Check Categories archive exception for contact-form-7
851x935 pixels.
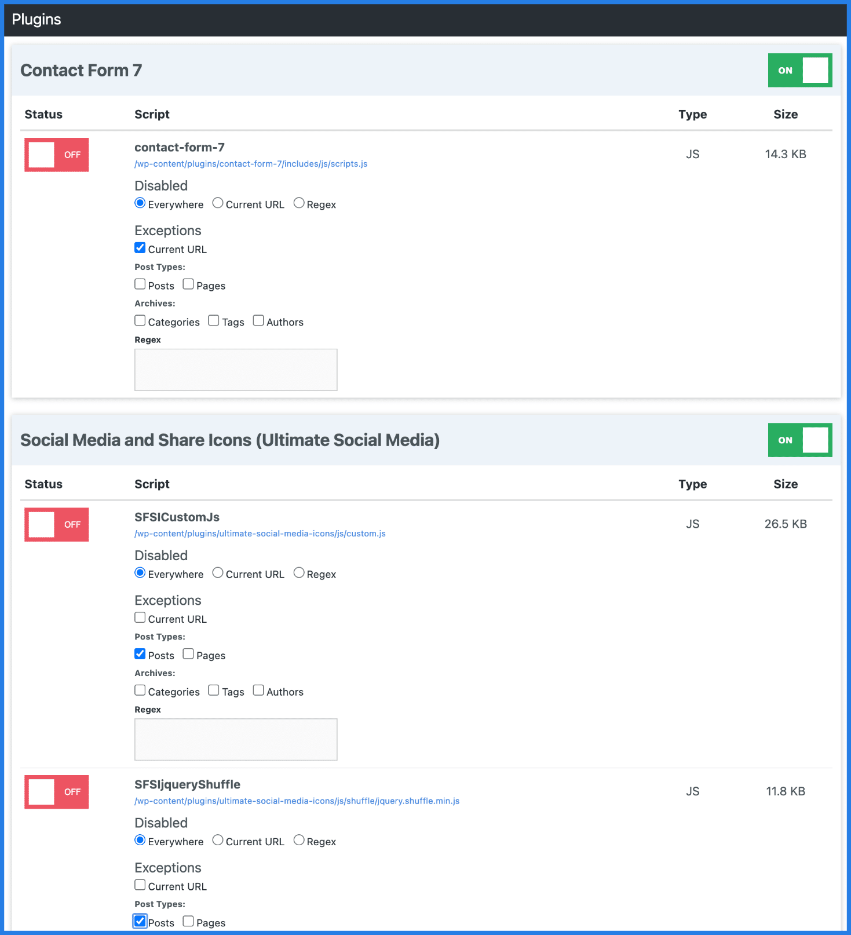[140, 321]
